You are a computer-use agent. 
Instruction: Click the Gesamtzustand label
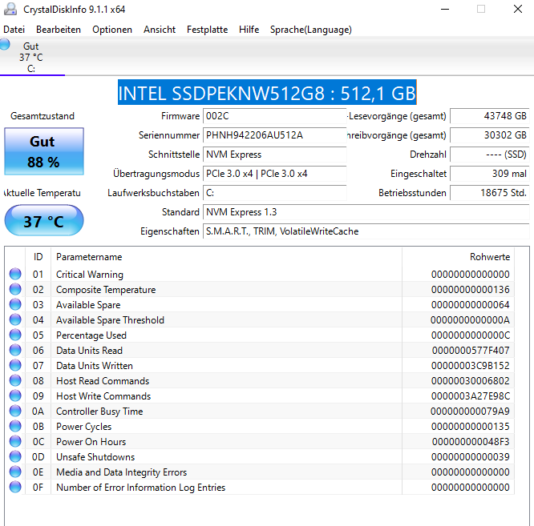(x=42, y=116)
